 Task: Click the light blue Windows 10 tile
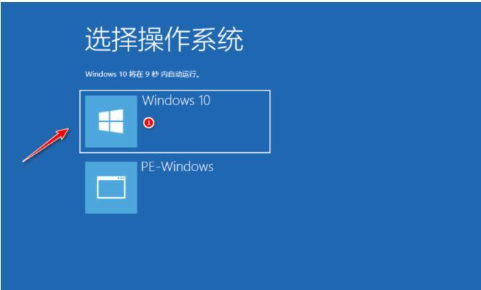(111, 121)
